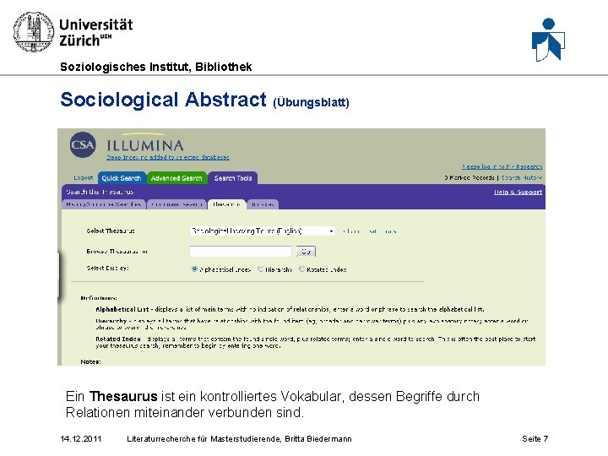Image resolution: width=608 pixels, height=456 pixels.
Task: Open the Help & Support link
Action: pos(518,192)
